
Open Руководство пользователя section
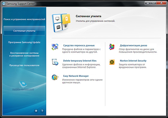24,65
